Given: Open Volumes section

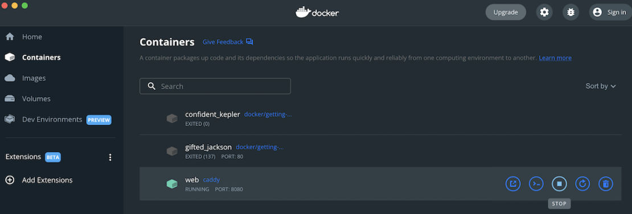Looking at the screenshot, I should [36, 98].
